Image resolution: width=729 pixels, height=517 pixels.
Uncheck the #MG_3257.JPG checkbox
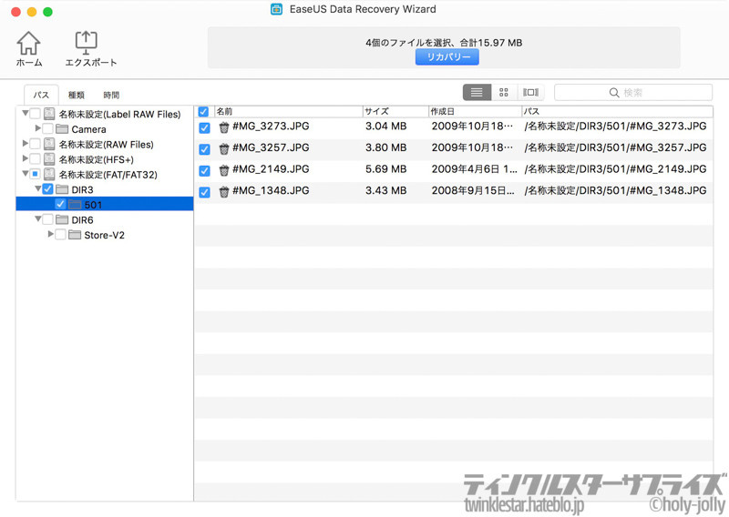[x=204, y=149]
